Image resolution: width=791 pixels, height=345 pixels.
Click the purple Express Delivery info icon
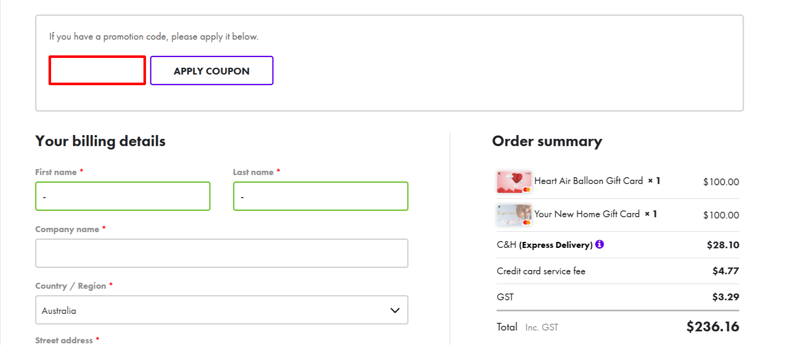coord(600,244)
